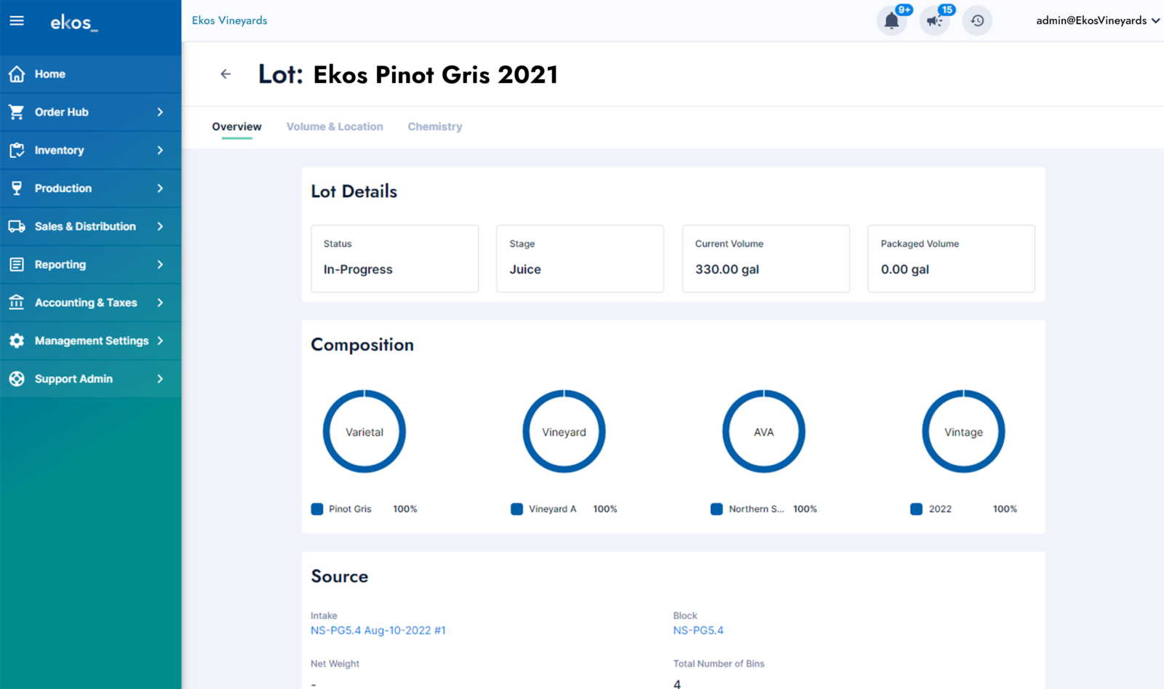1164x689 pixels.
Task: Open the NS-PG5.4 block link
Action: pyautogui.click(x=698, y=631)
